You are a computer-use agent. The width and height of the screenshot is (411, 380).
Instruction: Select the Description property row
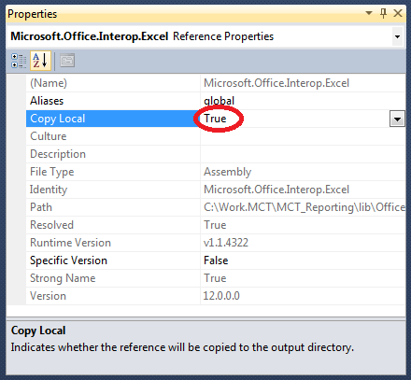[x=216, y=154]
